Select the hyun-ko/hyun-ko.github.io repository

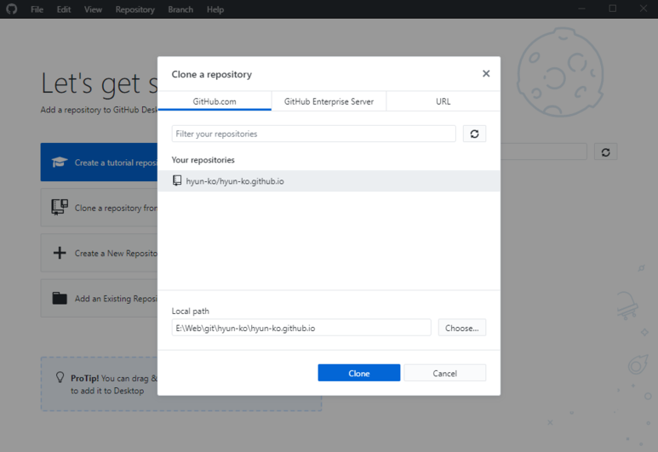click(329, 180)
